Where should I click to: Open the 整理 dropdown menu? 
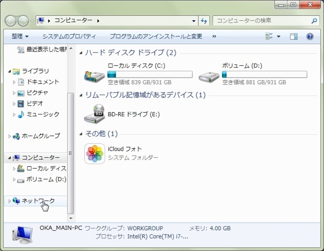(x=20, y=36)
